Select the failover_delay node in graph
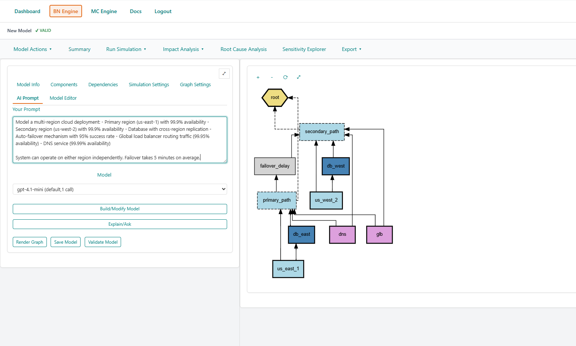The image size is (576, 346). (275, 166)
